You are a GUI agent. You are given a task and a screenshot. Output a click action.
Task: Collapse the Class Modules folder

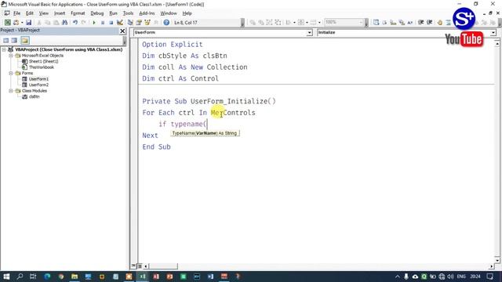tap(10, 91)
